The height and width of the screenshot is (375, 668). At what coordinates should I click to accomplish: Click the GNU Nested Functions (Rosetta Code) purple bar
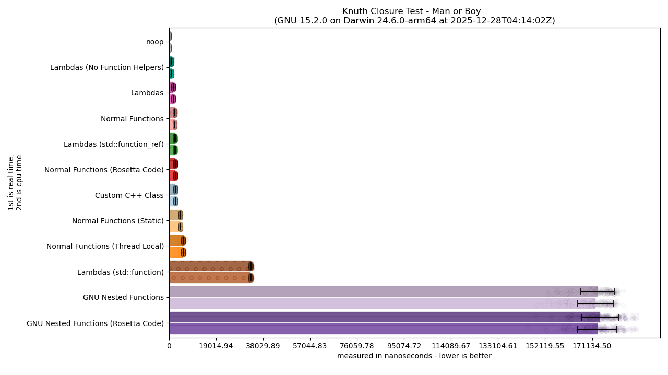click(x=365, y=318)
